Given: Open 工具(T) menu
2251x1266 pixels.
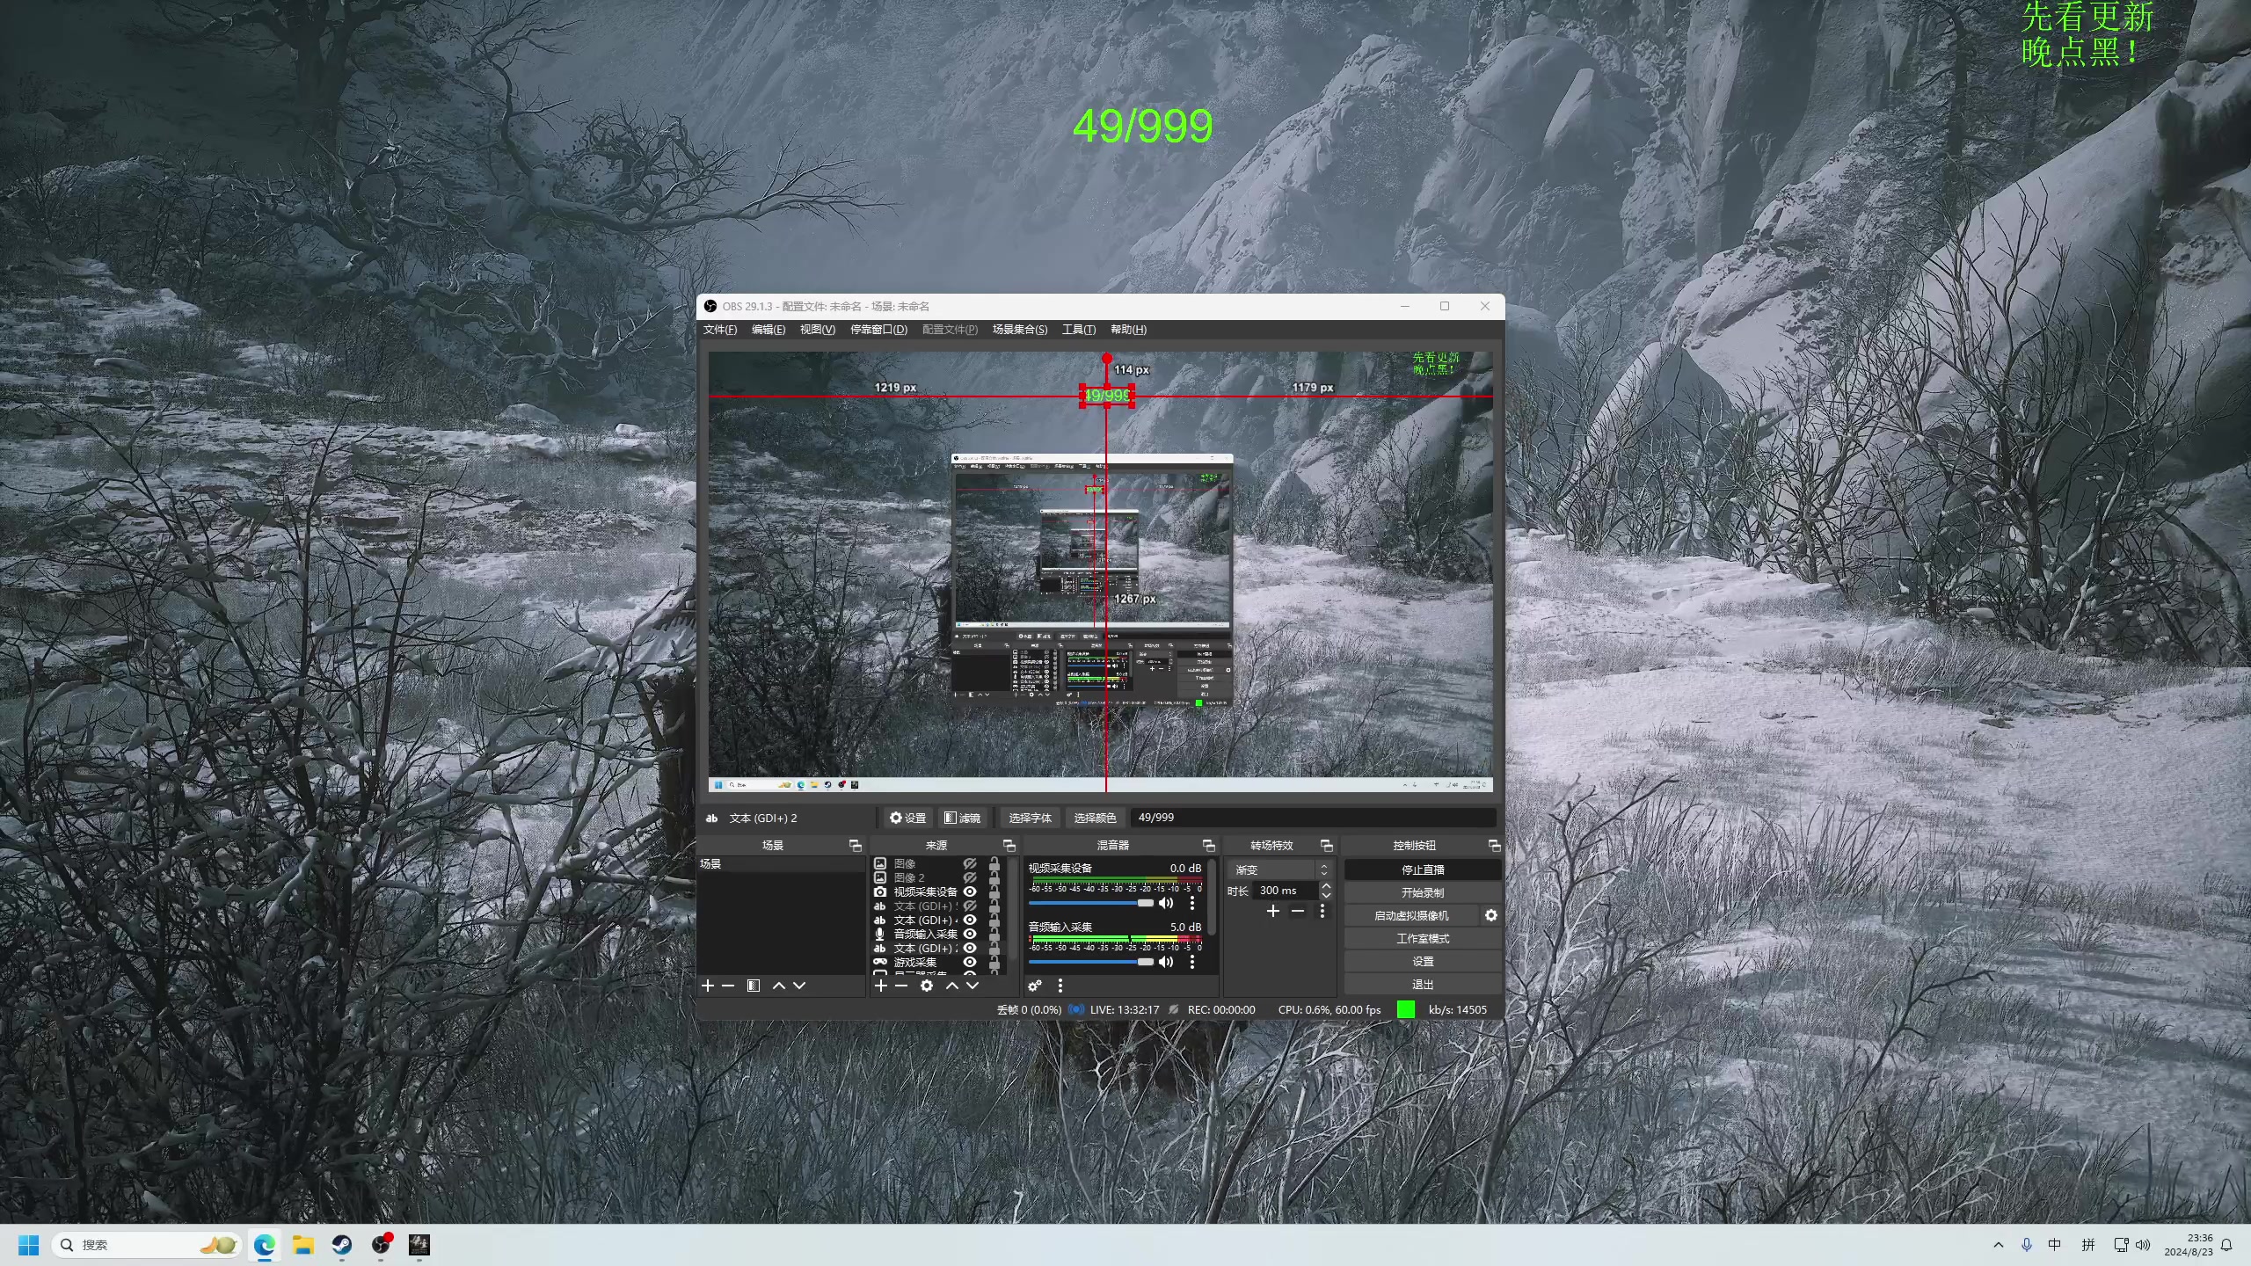Looking at the screenshot, I should (1079, 330).
